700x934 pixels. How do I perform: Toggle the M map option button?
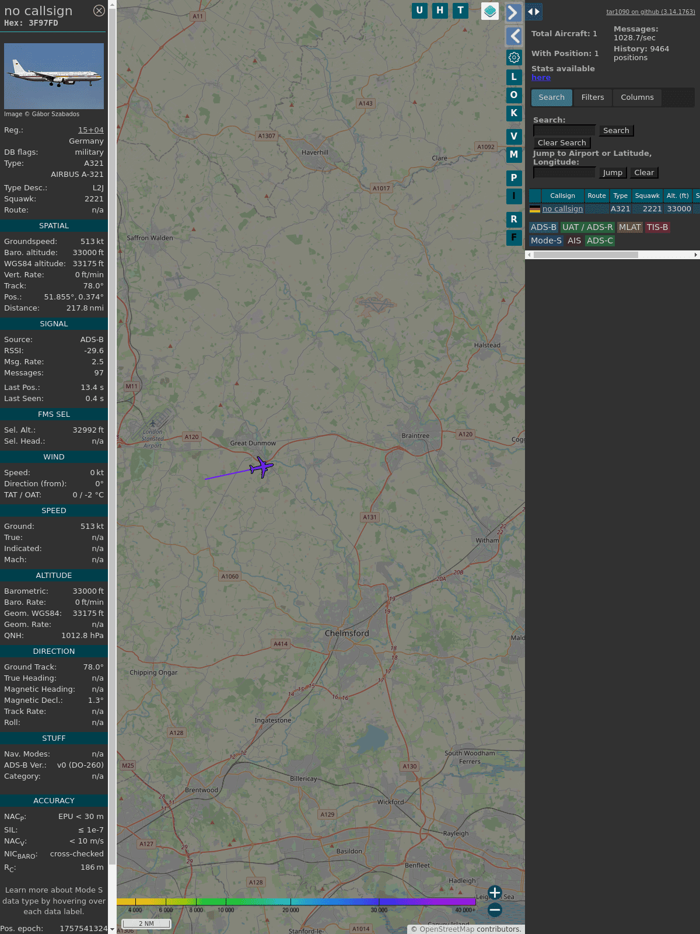click(x=514, y=154)
